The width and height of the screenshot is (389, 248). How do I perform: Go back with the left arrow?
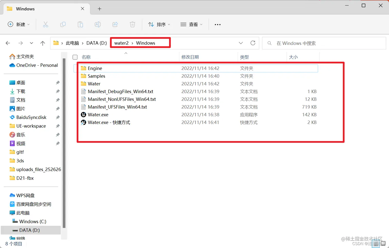coord(8,43)
